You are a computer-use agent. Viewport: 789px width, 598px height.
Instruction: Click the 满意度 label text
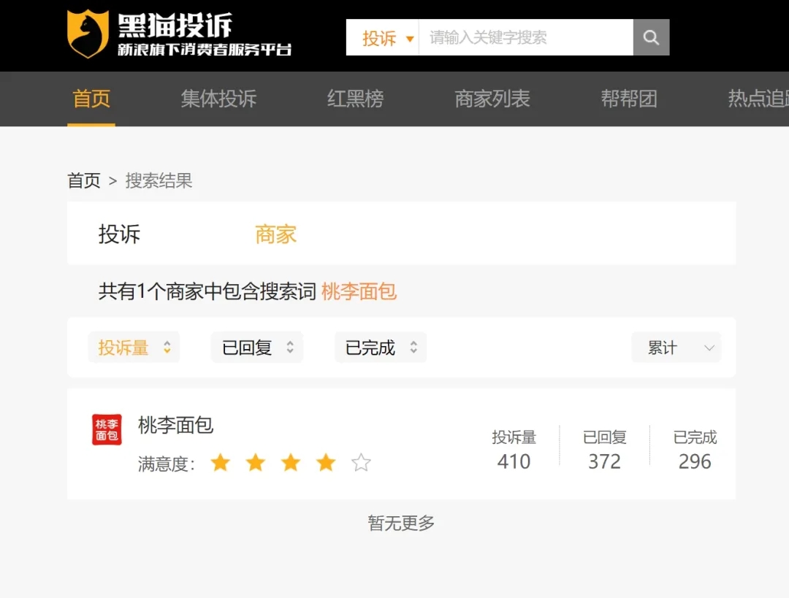tap(166, 464)
